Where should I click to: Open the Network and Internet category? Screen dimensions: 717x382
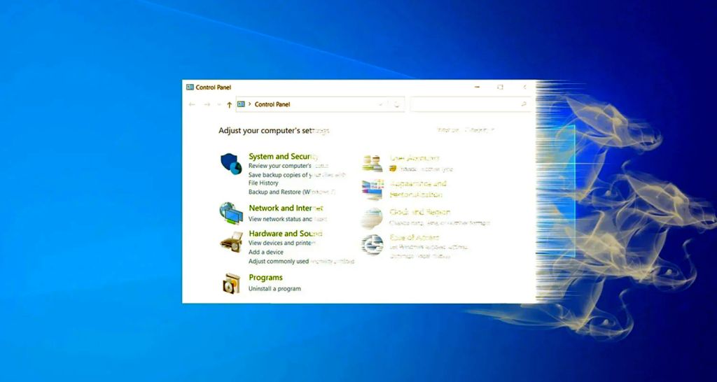click(286, 208)
